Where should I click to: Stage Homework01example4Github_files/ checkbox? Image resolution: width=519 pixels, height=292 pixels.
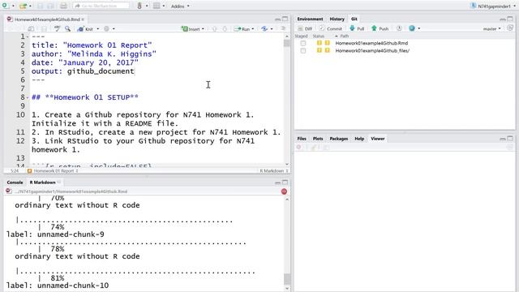point(302,50)
